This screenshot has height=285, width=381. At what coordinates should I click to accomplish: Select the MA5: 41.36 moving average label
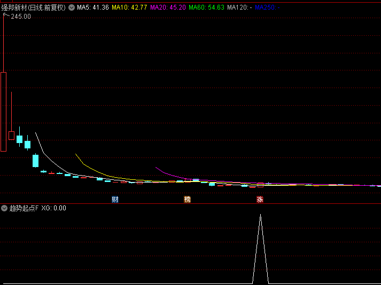(x=93, y=8)
